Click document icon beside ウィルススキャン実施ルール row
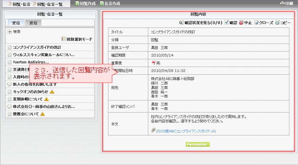Screen dimensions: 298x165 coord(10,55)
